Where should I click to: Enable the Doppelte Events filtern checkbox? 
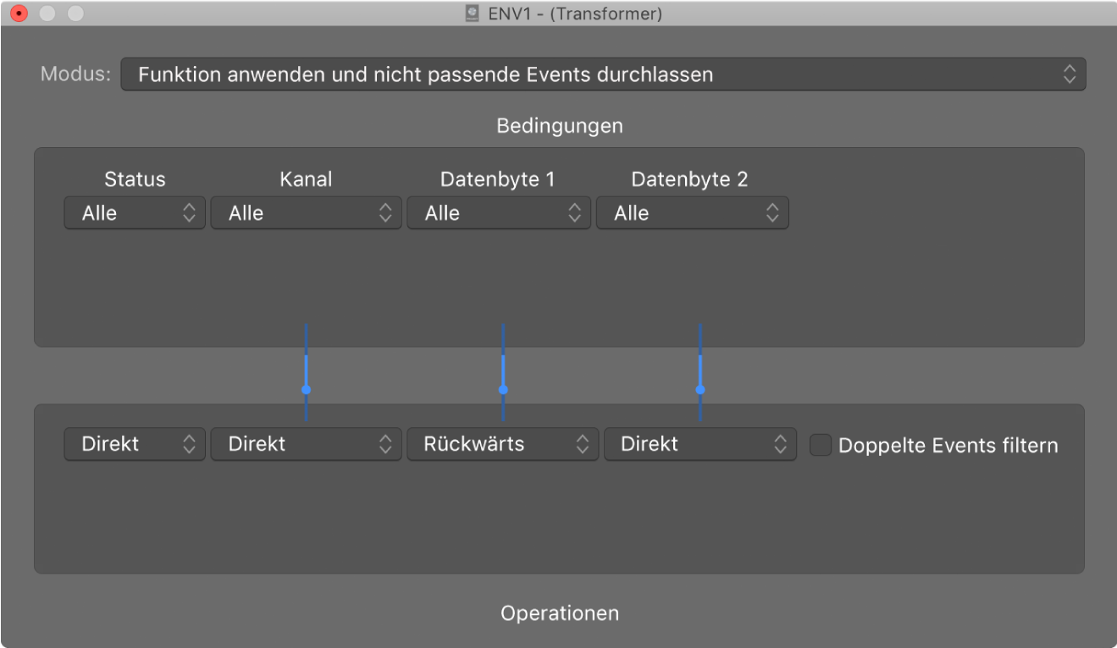(x=820, y=445)
